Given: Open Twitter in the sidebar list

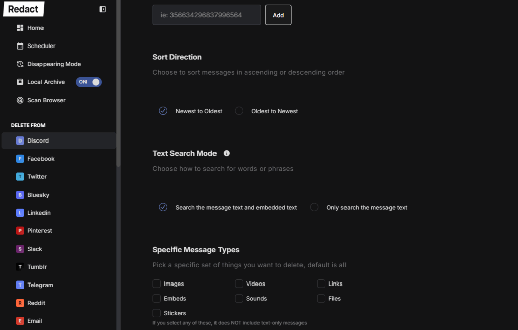Looking at the screenshot, I should tap(37, 177).
